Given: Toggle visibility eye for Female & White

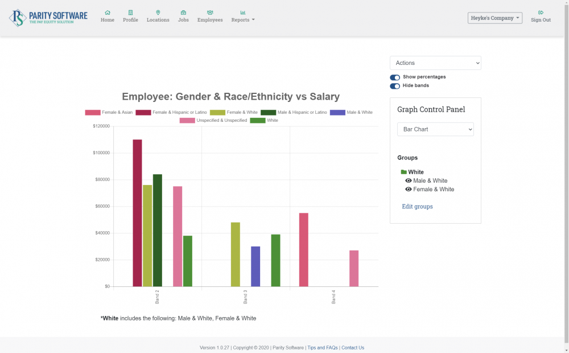Looking at the screenshot, I should [408, 189].
